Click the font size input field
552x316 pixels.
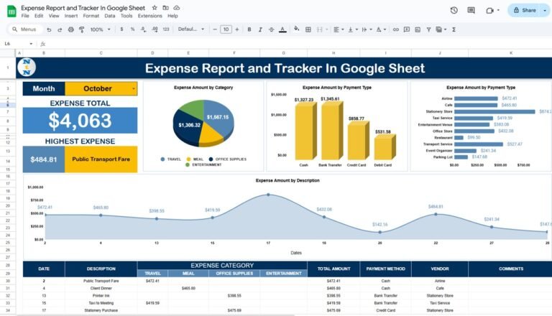[226, 29]
